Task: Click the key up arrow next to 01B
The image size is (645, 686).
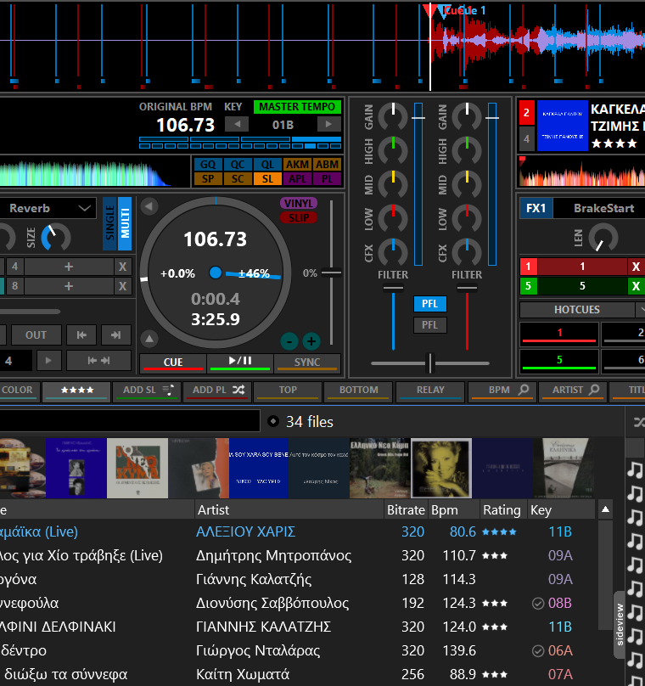Action: point(328,125)
